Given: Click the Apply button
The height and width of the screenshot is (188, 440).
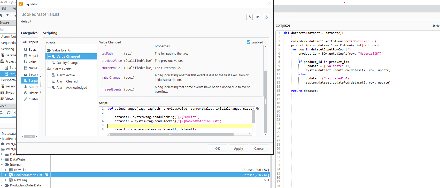Looking at the screenshot, I should pos(238,148).
